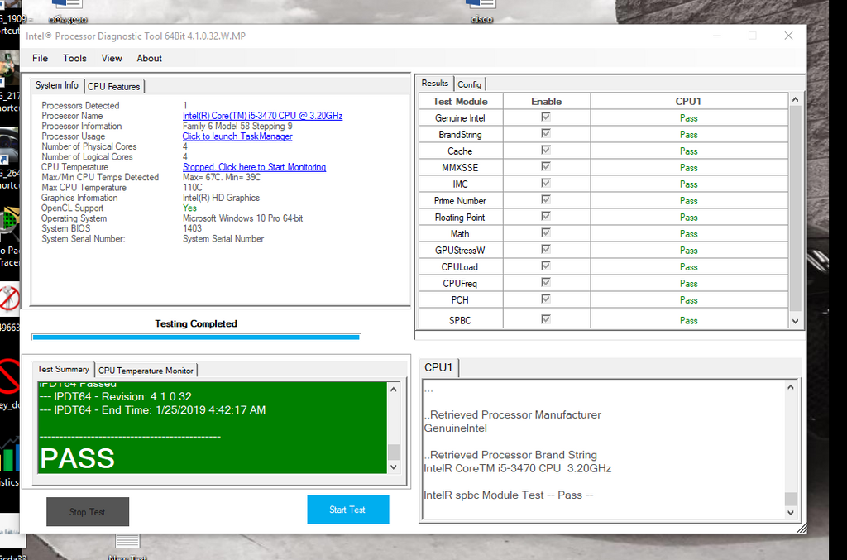Select the Pass result for GPUStressW
Image resolution: width=847 pixels, height=560 pixels.
(x=689, y=251)
